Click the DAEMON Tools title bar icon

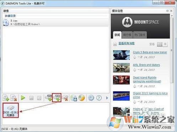point(3,4)
